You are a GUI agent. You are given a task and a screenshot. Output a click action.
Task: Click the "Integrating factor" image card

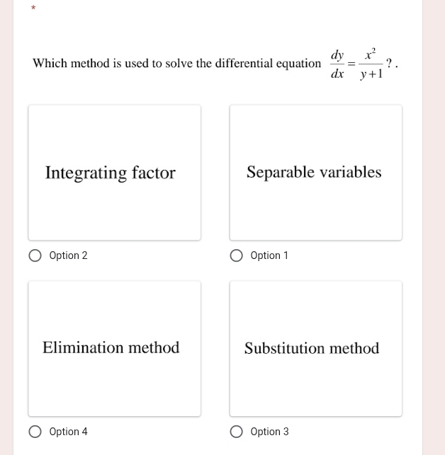[x=114, y=173]
